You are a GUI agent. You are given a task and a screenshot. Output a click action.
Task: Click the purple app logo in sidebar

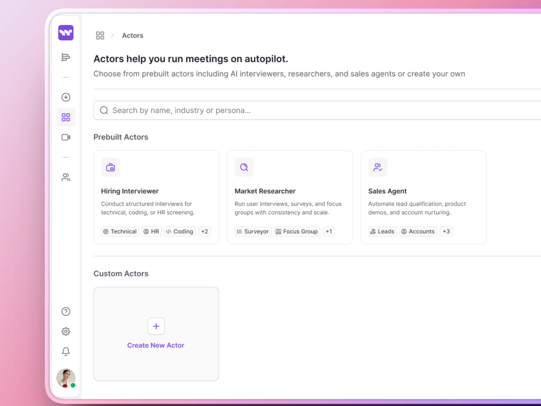[66, 33]
